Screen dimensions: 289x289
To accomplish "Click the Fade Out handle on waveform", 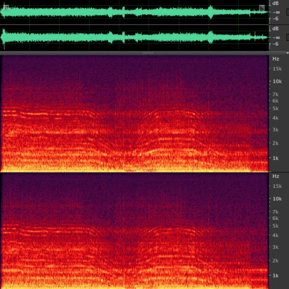I will click(x=262, y=7).
